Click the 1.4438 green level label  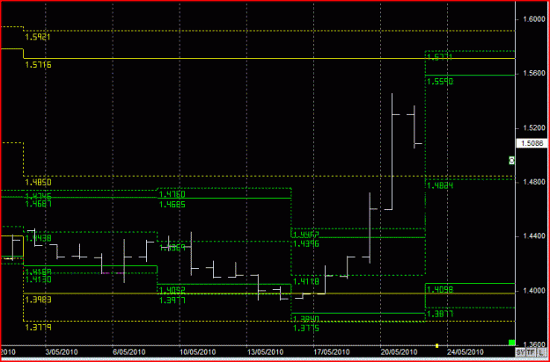(38, 238)
